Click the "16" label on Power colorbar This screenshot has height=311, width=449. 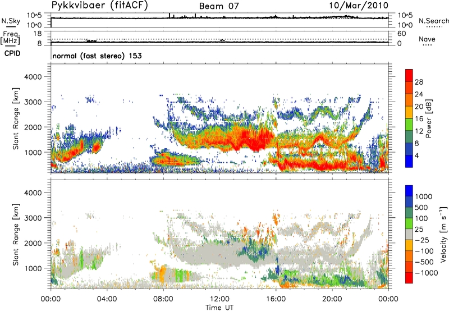[419, 119]
